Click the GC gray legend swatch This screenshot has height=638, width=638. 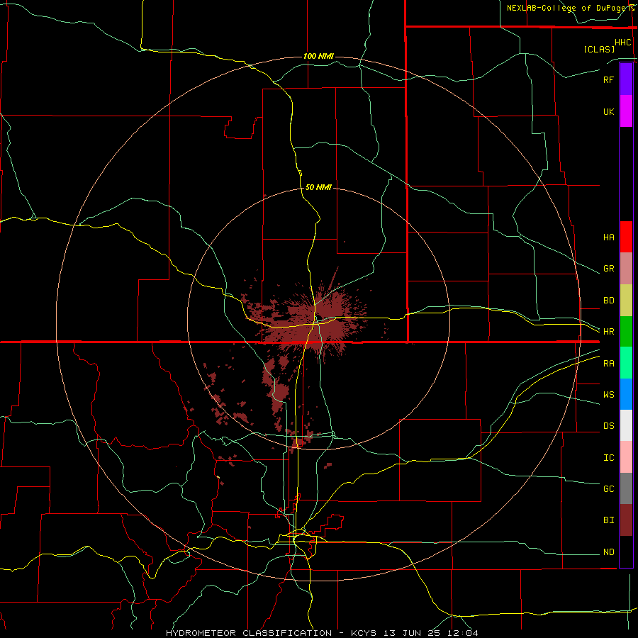[626, 488]
